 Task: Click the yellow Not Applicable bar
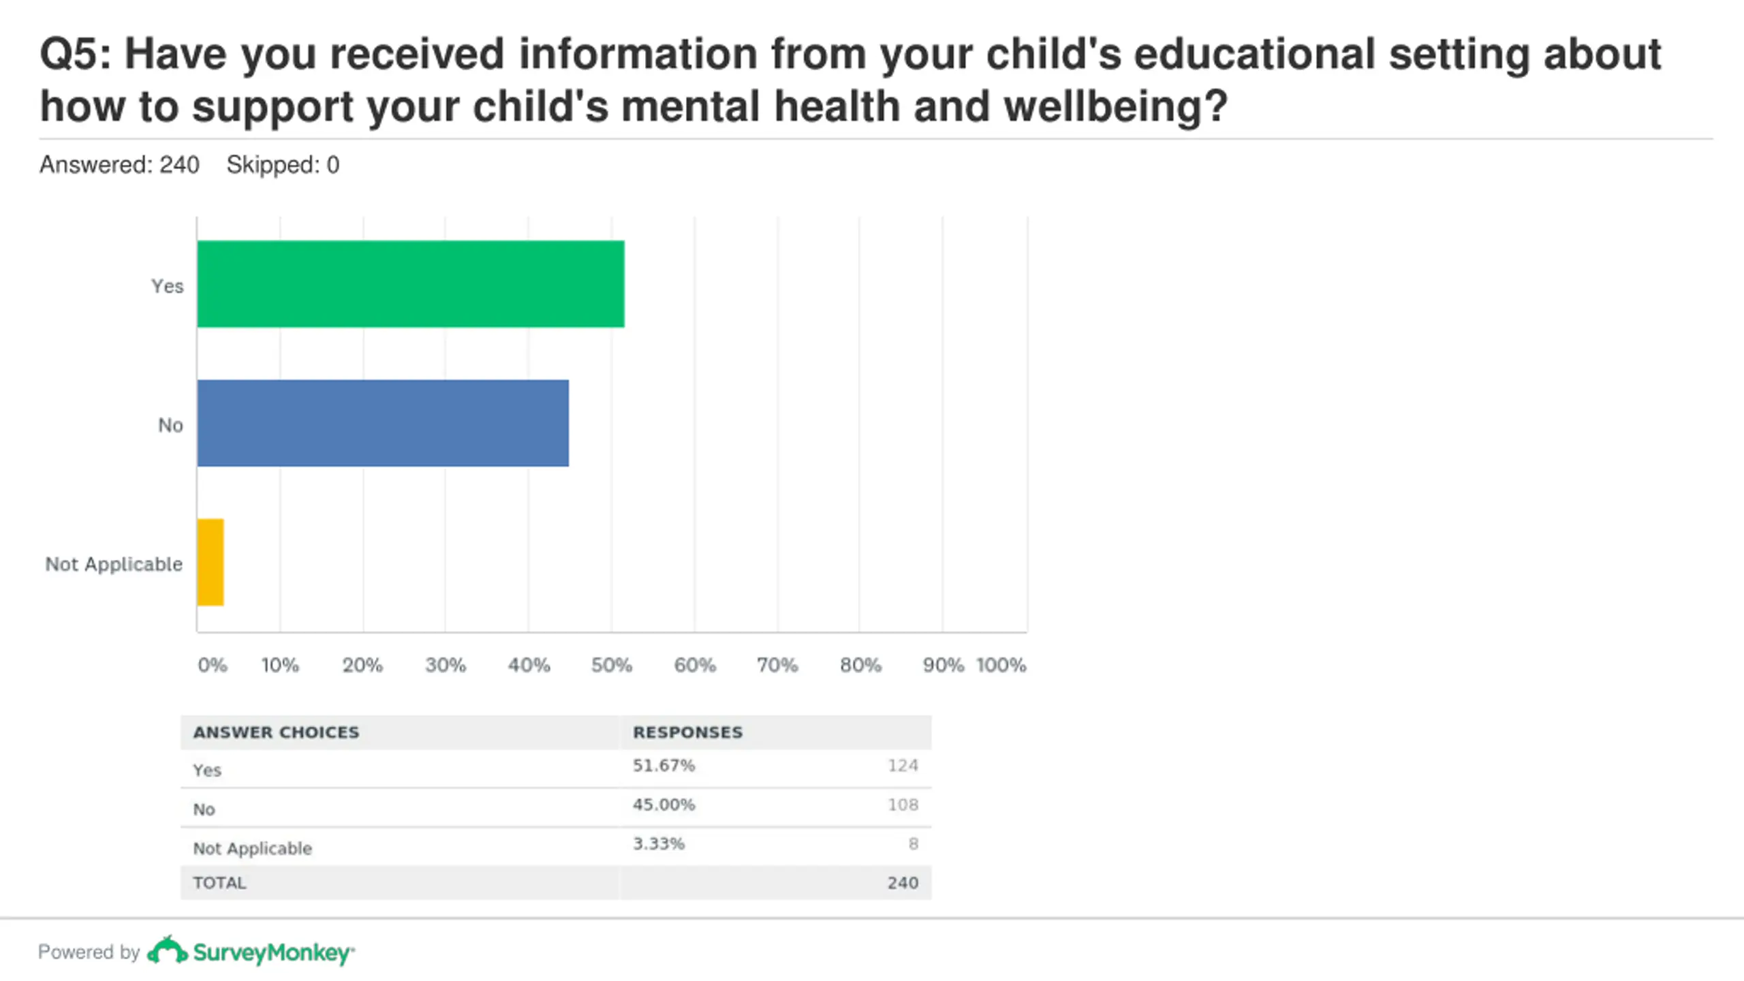coord(211,562)
